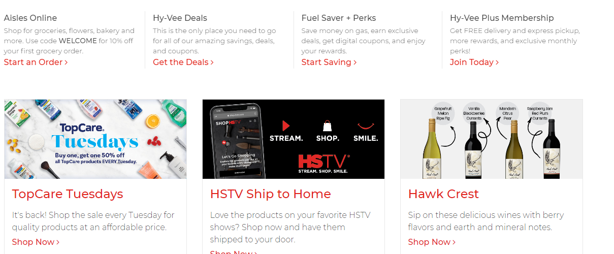The image size is (614, 254).
Task: Tap the red Smile icon
Action: click(x=366, y=126)
